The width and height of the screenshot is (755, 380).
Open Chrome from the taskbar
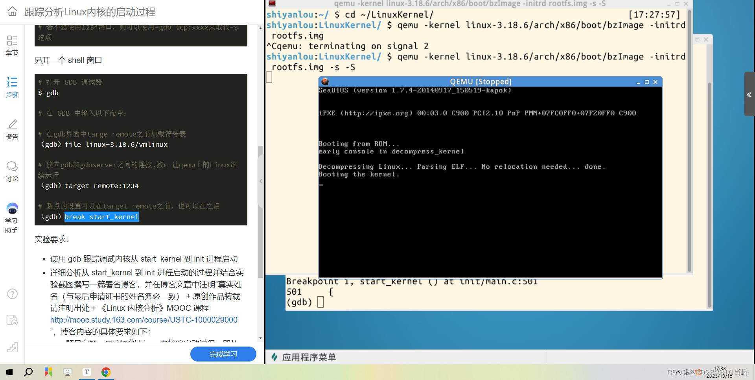tap(106, 372)
